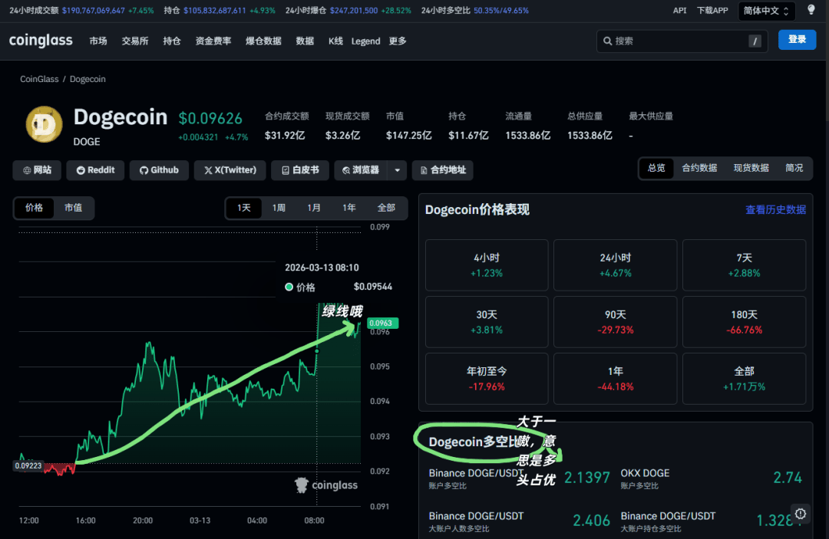Click the Dogecoin logo icon

click(45, 126)
